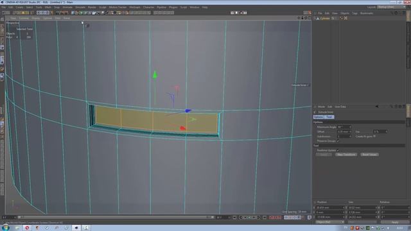This screenshot has width=411, height=231.
Task: Click the red circle taskbar icon
Action: click(x=27, y=228)
